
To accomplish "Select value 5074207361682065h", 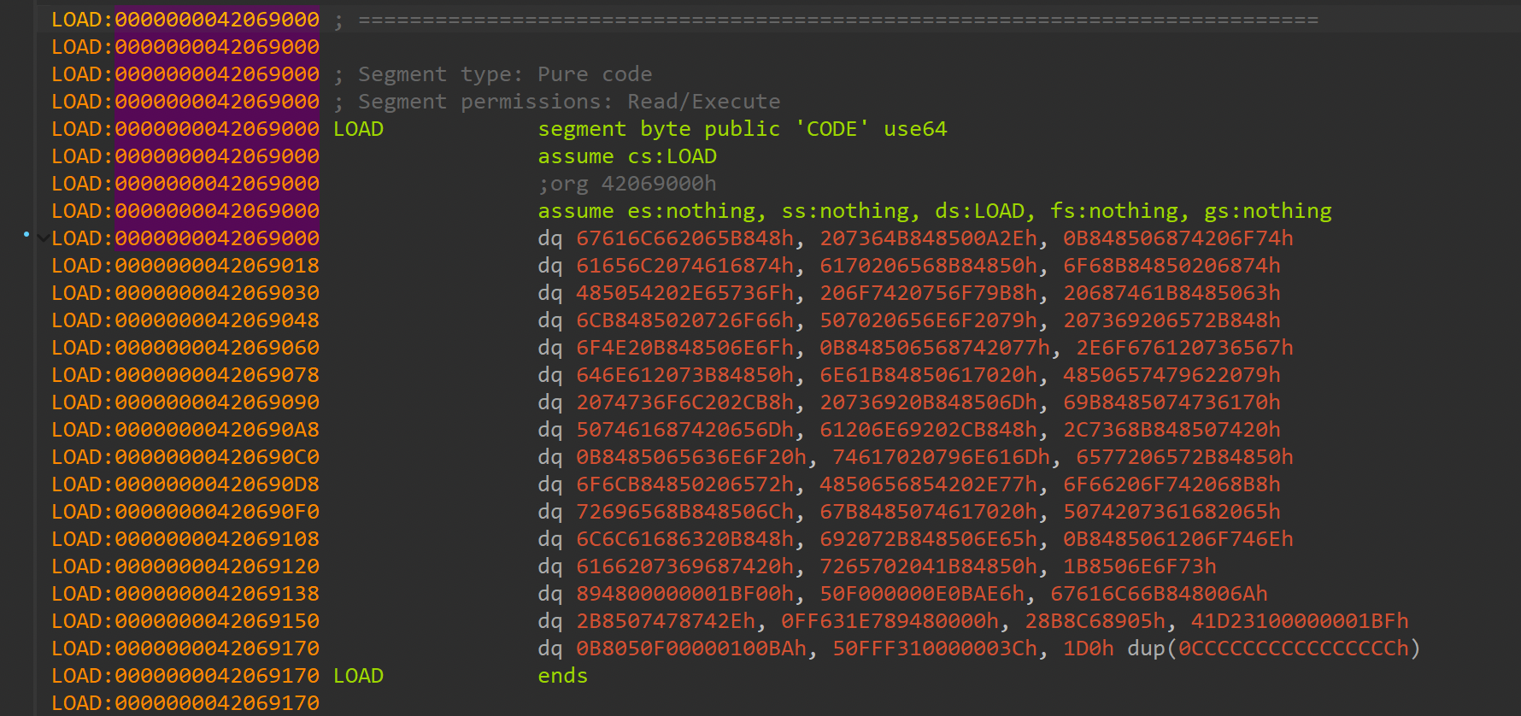I will click(x=1172, y=512).
